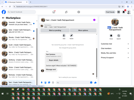Choose a sticker icon
The height and width of the screenshot is (100, 134).
[x=49, y=82]
